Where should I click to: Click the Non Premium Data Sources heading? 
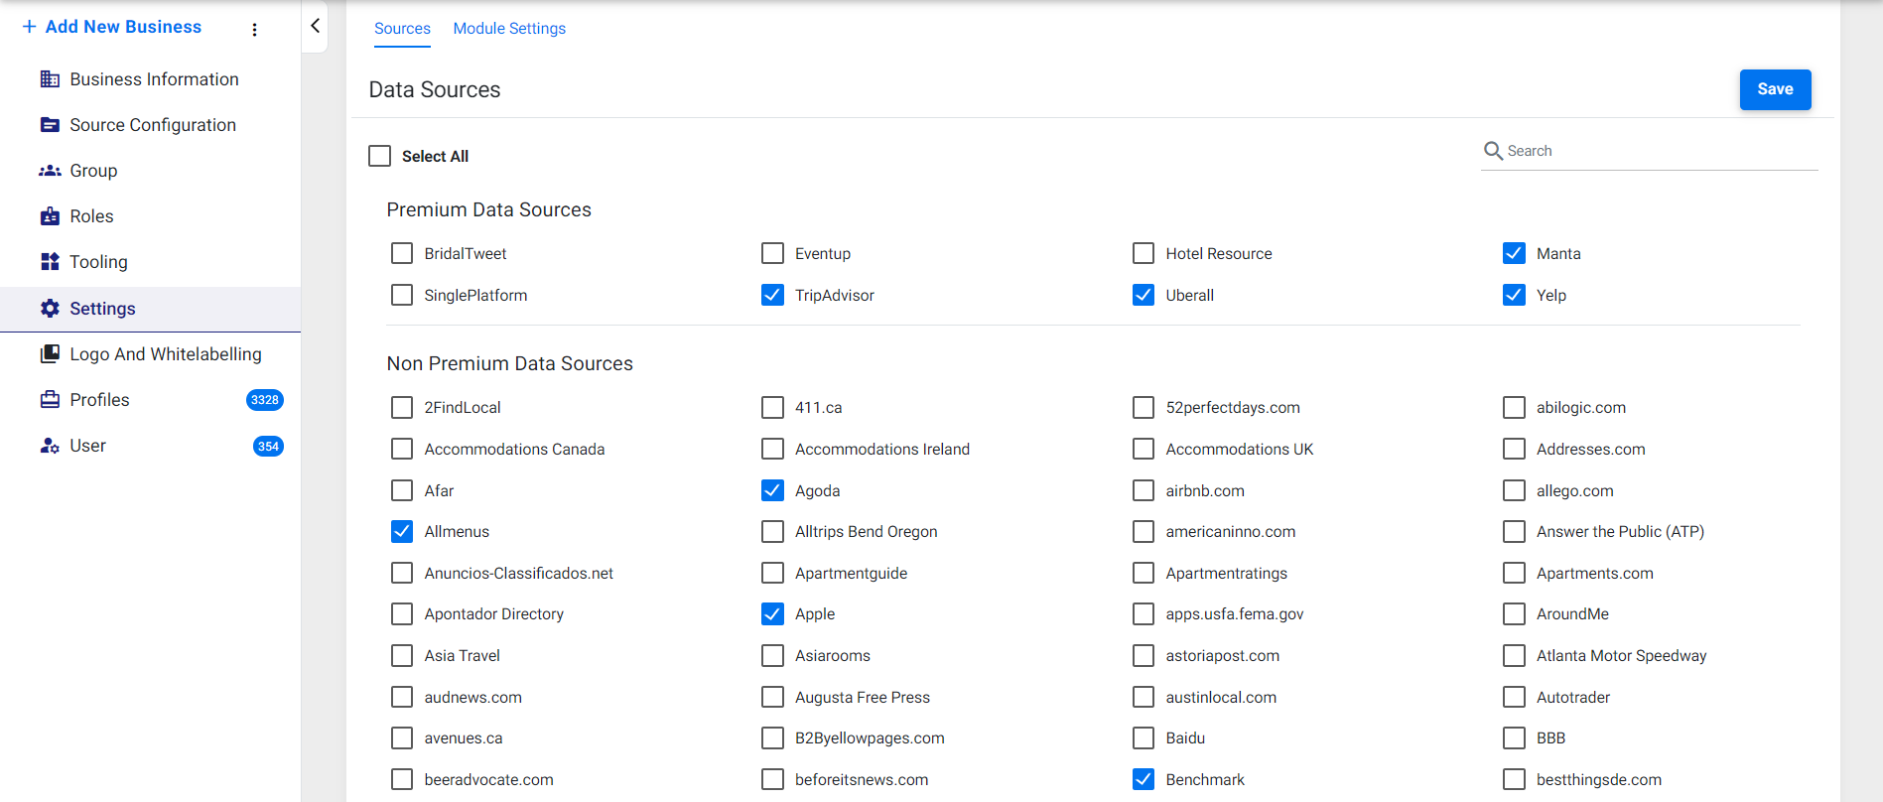(x=510, y=363)
